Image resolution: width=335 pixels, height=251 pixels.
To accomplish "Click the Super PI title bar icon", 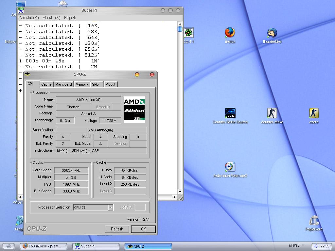I will [x=21, y=10].
